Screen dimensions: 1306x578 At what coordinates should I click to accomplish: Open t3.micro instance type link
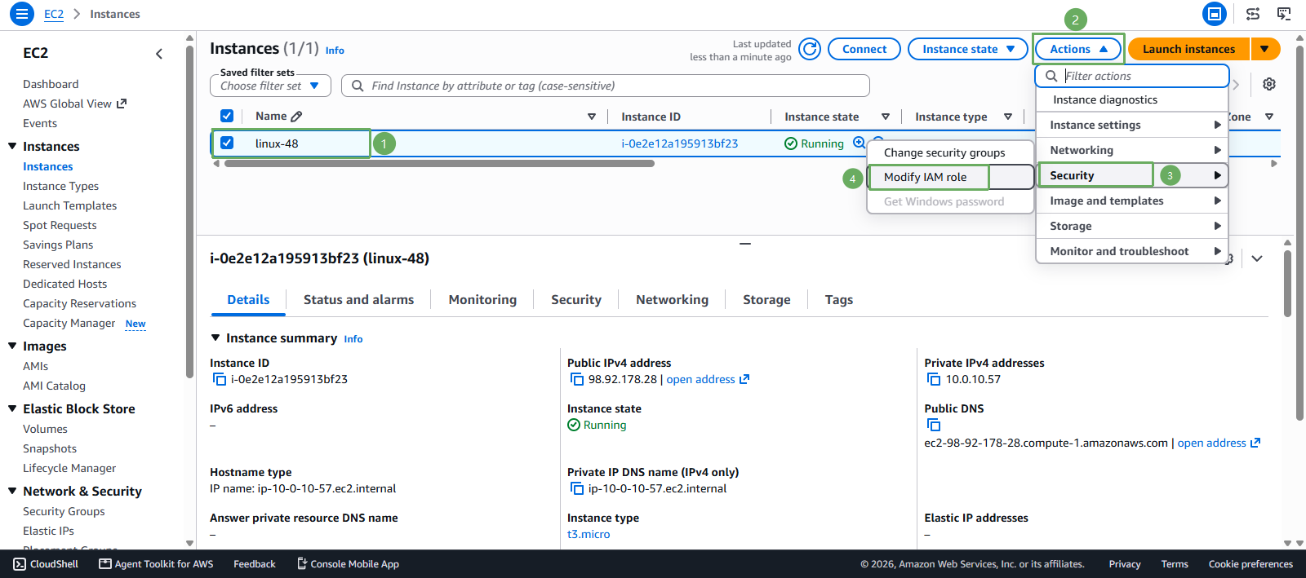589,534
